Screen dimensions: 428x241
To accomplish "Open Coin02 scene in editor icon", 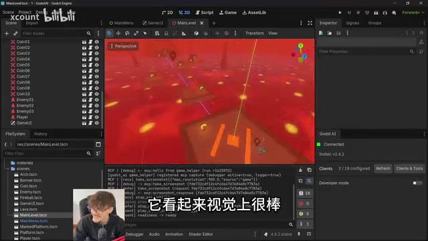I will click(84, 48).
